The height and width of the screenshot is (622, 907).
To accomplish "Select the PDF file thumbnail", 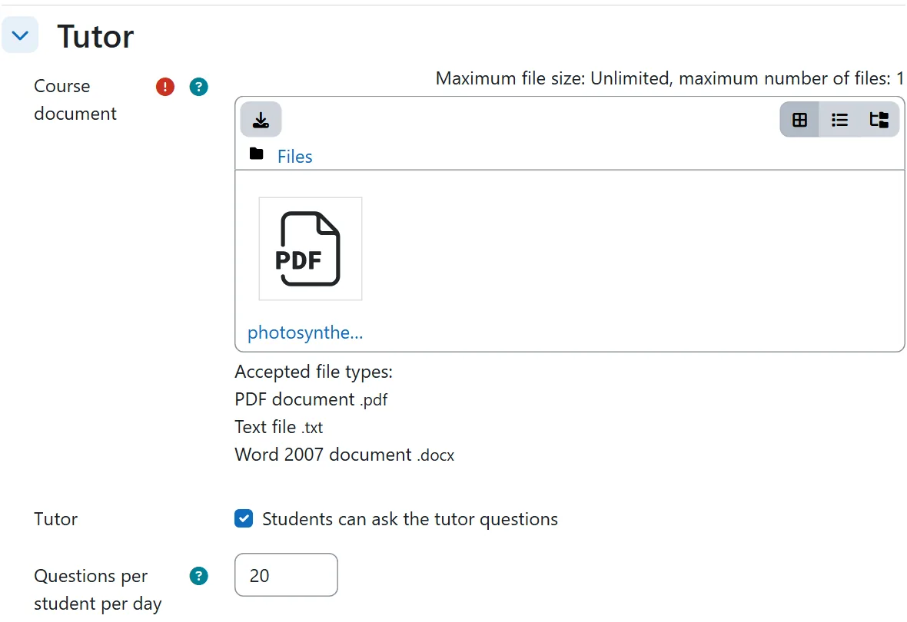I will click(x=311, y=249).
